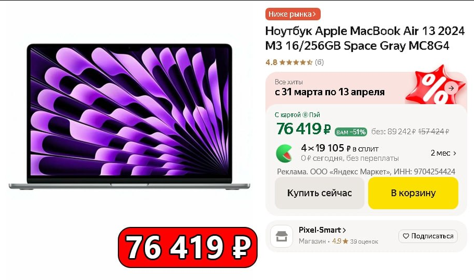474x280 pixels.
Task: Click the heart icon in Подписаться
Action: click(x=406, y=236)
